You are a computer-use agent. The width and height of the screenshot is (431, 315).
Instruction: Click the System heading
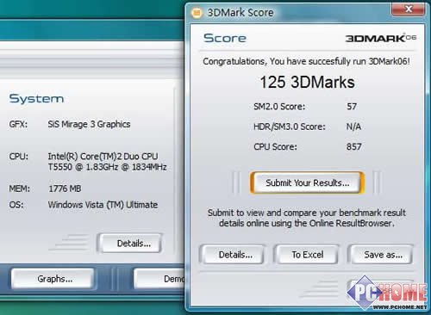pyautogui.click(x=36, y=99)
